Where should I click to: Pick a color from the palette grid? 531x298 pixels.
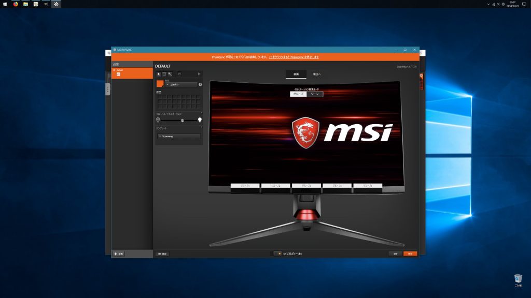[x=179, y=101]
